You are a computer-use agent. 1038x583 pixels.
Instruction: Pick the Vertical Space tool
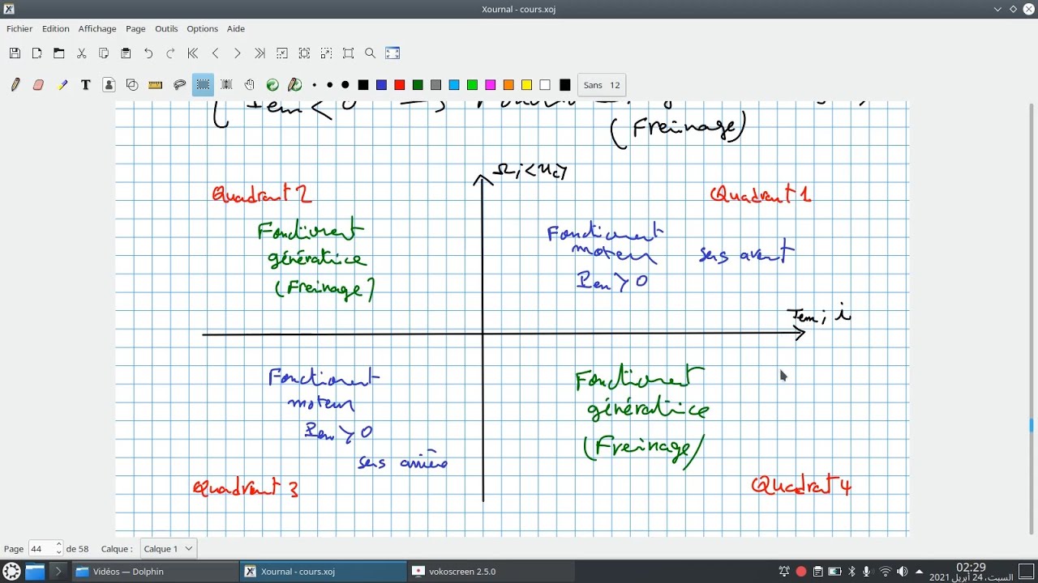pyautogui.click(x=226, y=85)
